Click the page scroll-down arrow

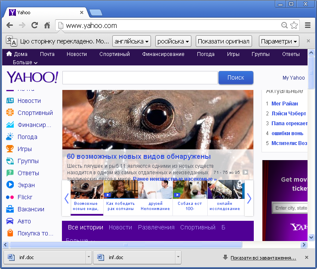(311, 237)
